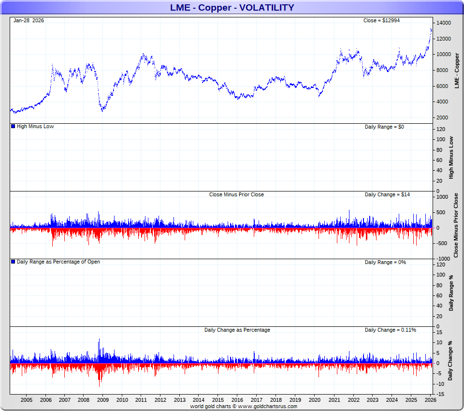Click the vertical LME - Copper axis title
The width and height of the screenshot is (464, 411).
[x=457, y=71]
